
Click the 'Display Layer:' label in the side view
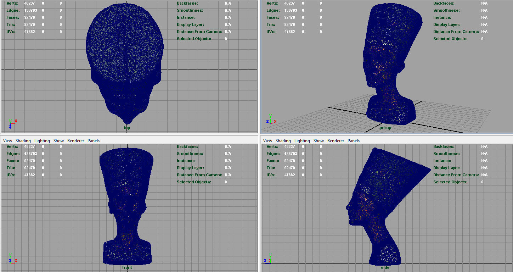point(447,168)
